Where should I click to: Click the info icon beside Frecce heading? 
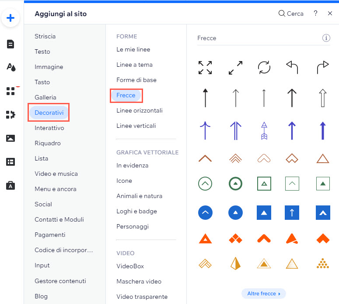coord(326,38)
